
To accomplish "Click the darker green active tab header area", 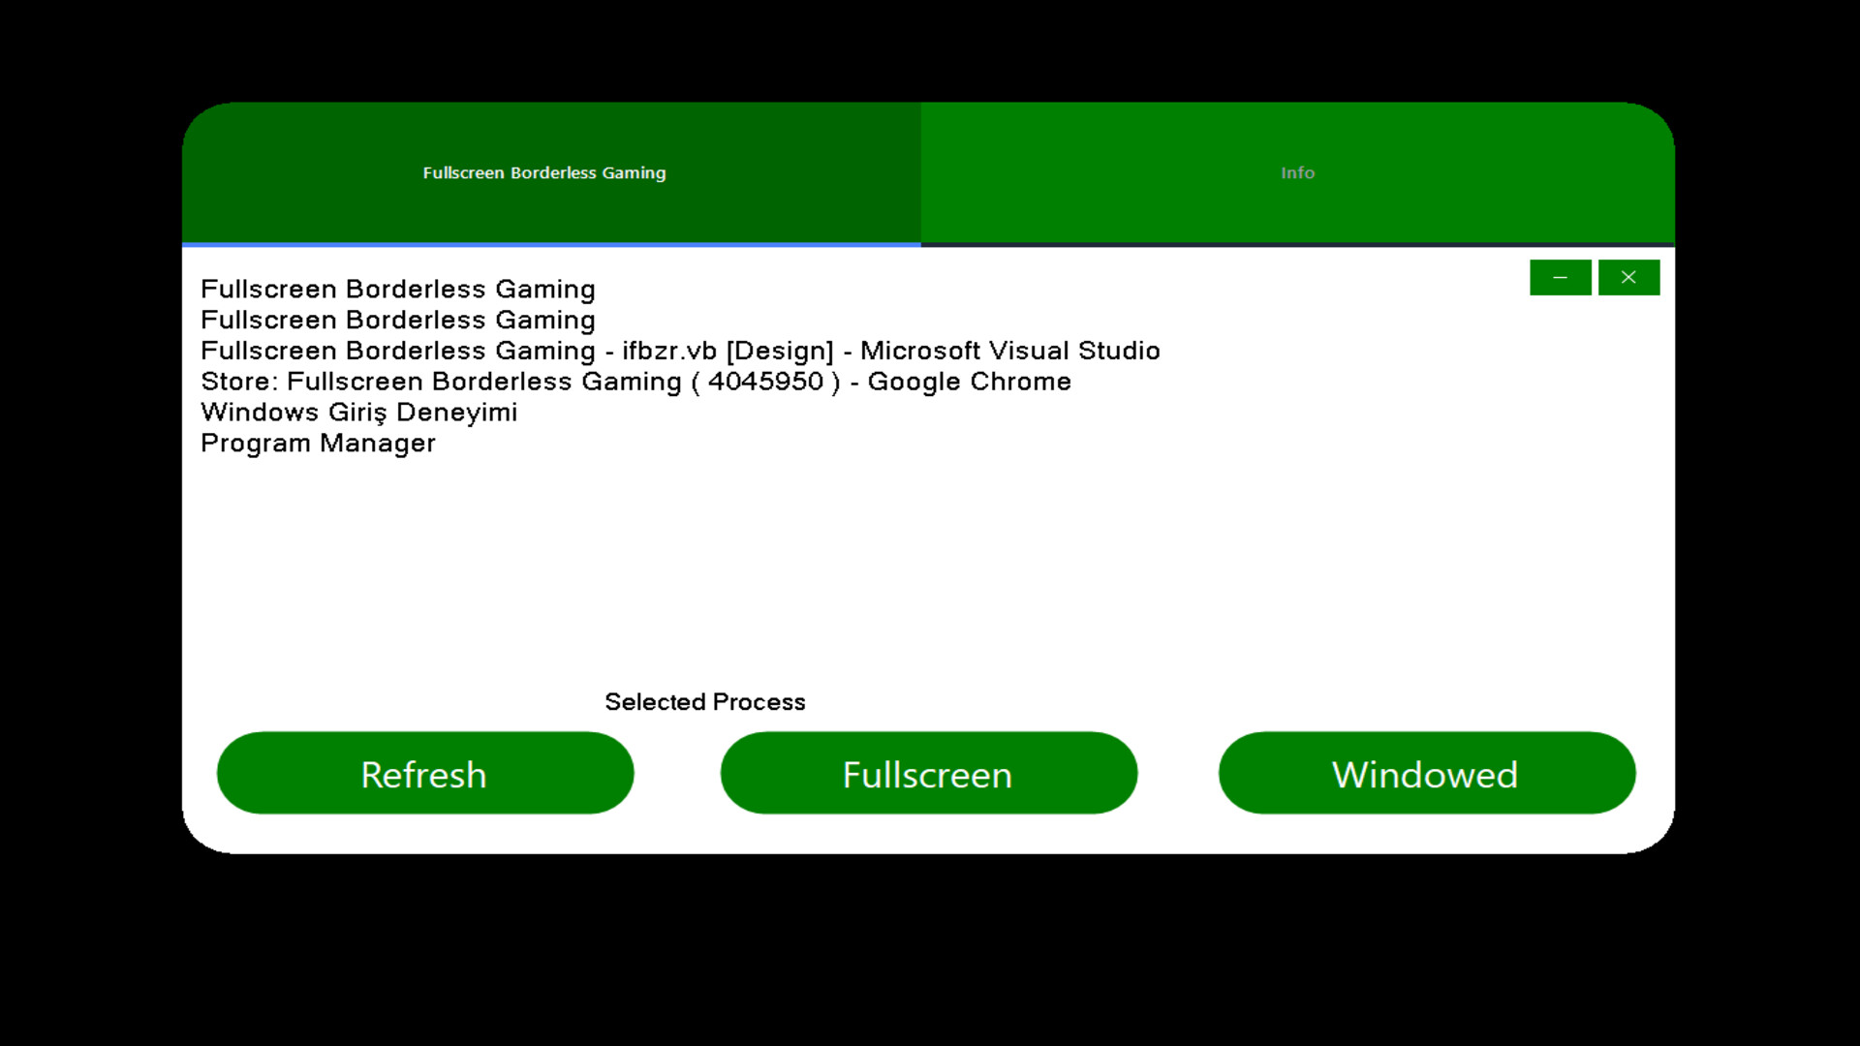I will (545, 172).
